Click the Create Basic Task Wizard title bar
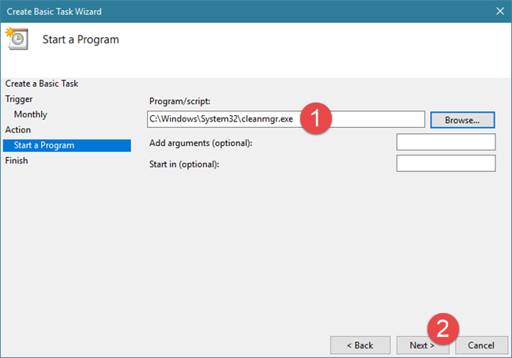Screen dimensions: 512x358 tap(237, 11)
